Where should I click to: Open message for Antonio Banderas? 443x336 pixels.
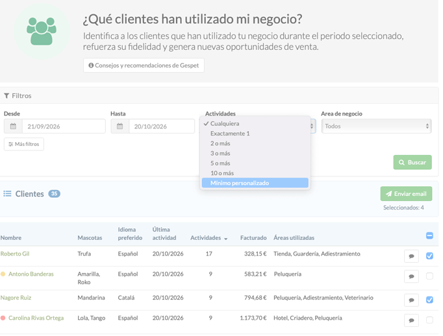pyautogui.click(x=411, y=276)
